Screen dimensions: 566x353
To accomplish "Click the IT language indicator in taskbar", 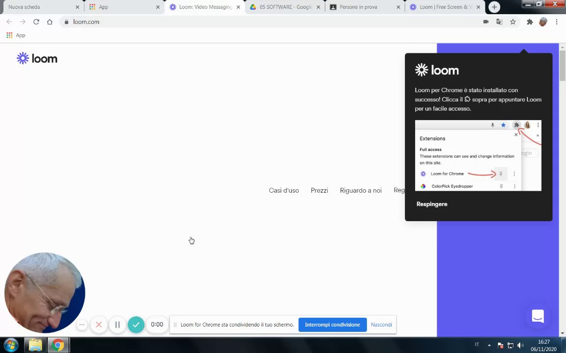I will pos(477,344).
